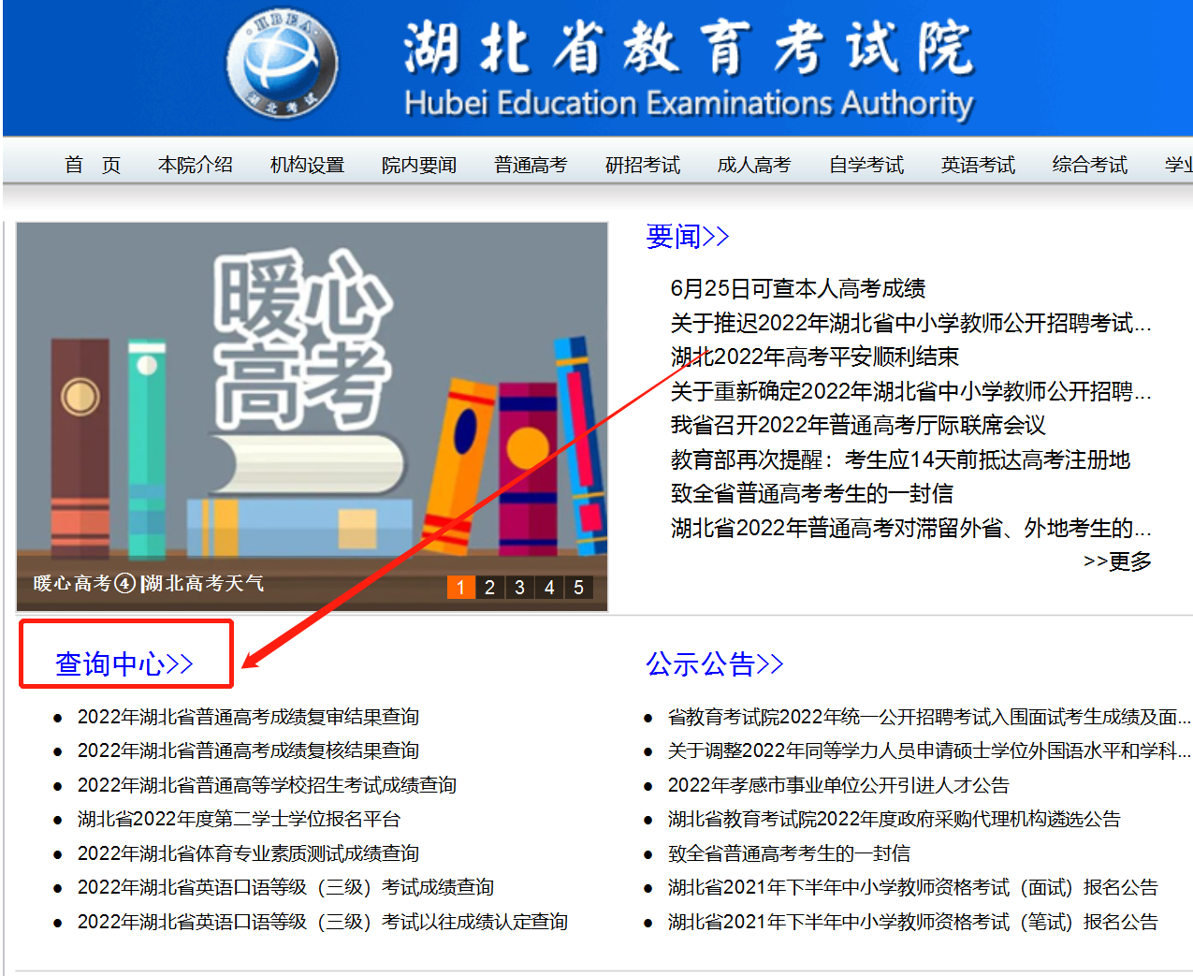Screen dimensions: 1193x976
Task: Select carousel slide 4 indicator
Action: (549, 587)
